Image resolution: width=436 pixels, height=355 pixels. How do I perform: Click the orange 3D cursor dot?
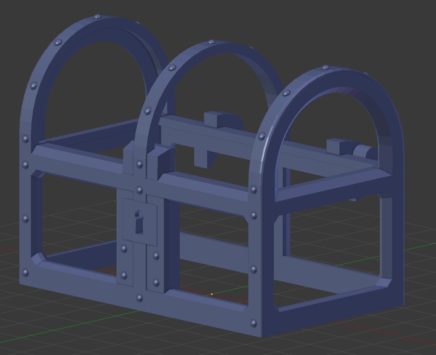[x=212, y=294]
